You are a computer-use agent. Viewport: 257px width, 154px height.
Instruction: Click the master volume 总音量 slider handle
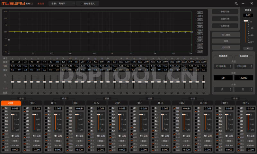click(246, 21)
